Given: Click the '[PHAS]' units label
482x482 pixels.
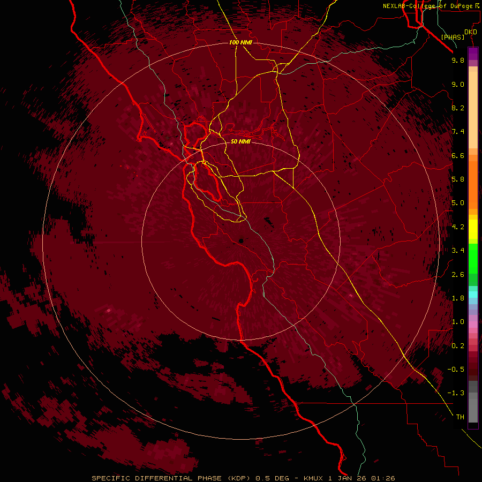Looking at the screenshot, I should pyautogui.click(x=453, y=37).
